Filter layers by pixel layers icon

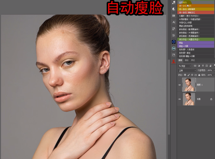pos(195,66)
